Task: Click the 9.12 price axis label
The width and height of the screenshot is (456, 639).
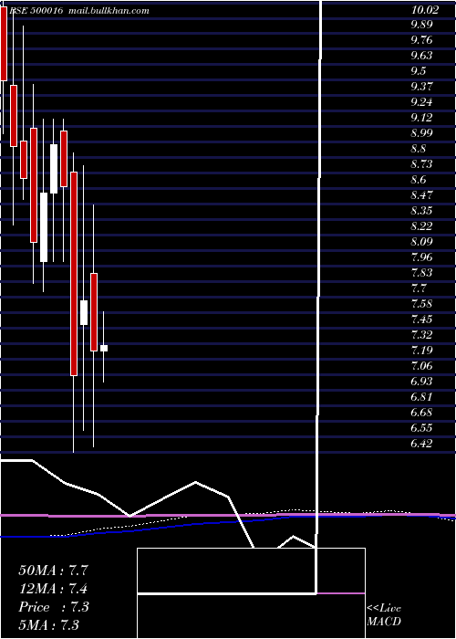Action: [x=421, y=118]
